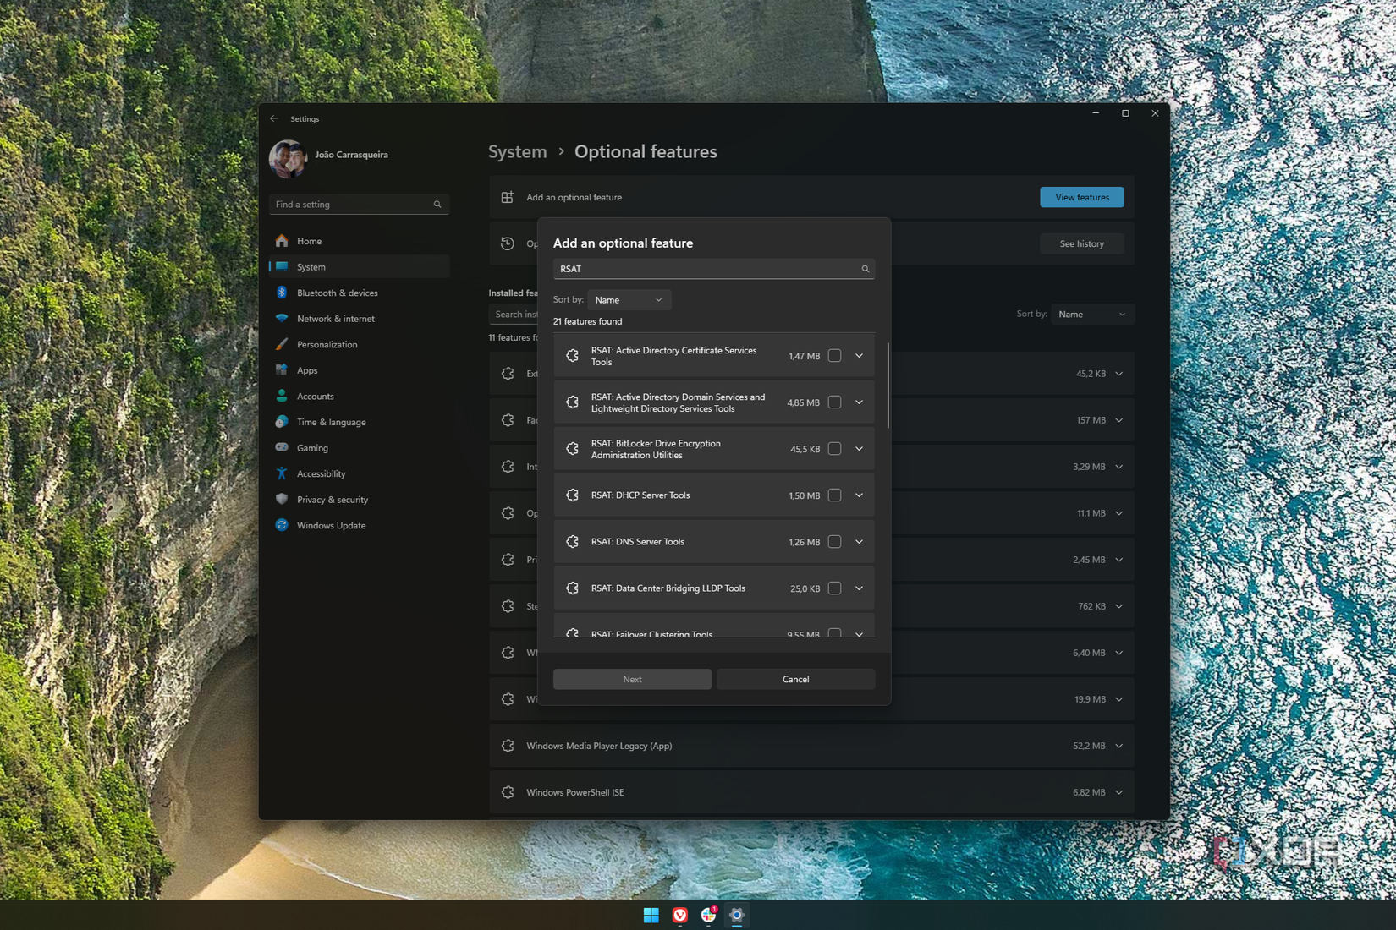Click the search magnifier in RSAT field
Viewport: 1396px width, 930px height.
tap(865, 269)
